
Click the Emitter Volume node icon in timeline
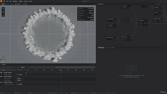point(1,73)
